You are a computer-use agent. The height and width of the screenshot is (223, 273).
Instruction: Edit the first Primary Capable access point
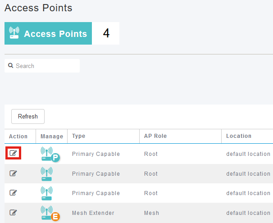(13, 153)
